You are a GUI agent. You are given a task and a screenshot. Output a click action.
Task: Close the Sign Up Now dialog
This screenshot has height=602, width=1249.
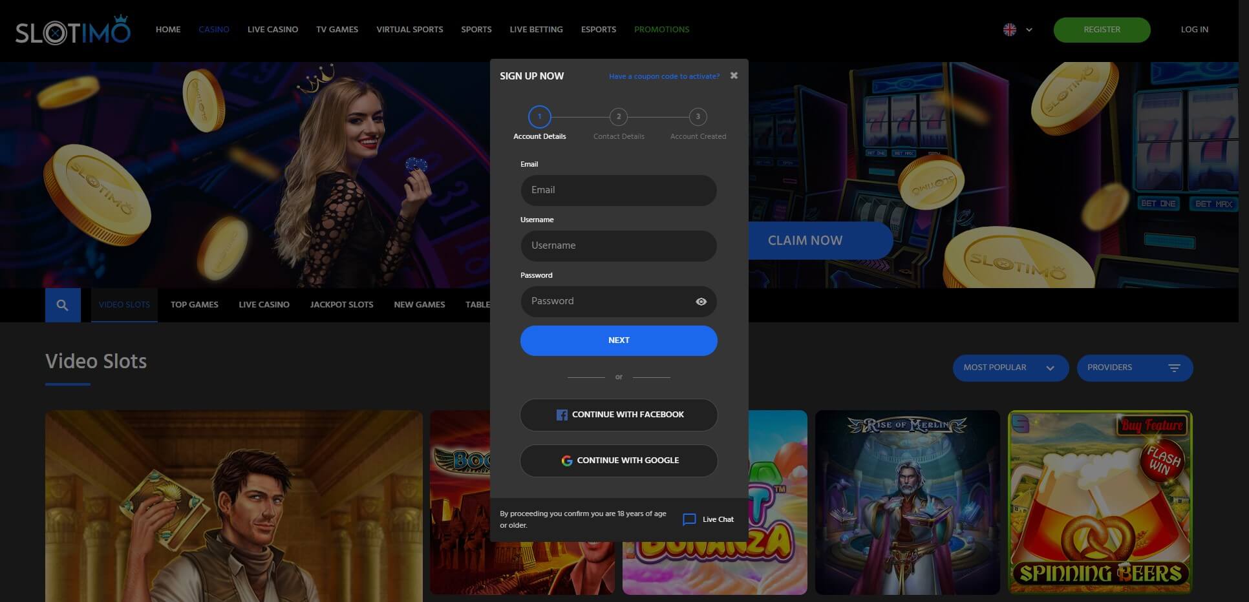point(734,76)
